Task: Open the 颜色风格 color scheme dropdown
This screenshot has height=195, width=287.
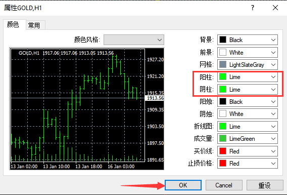Action: (x=134, y=40)
